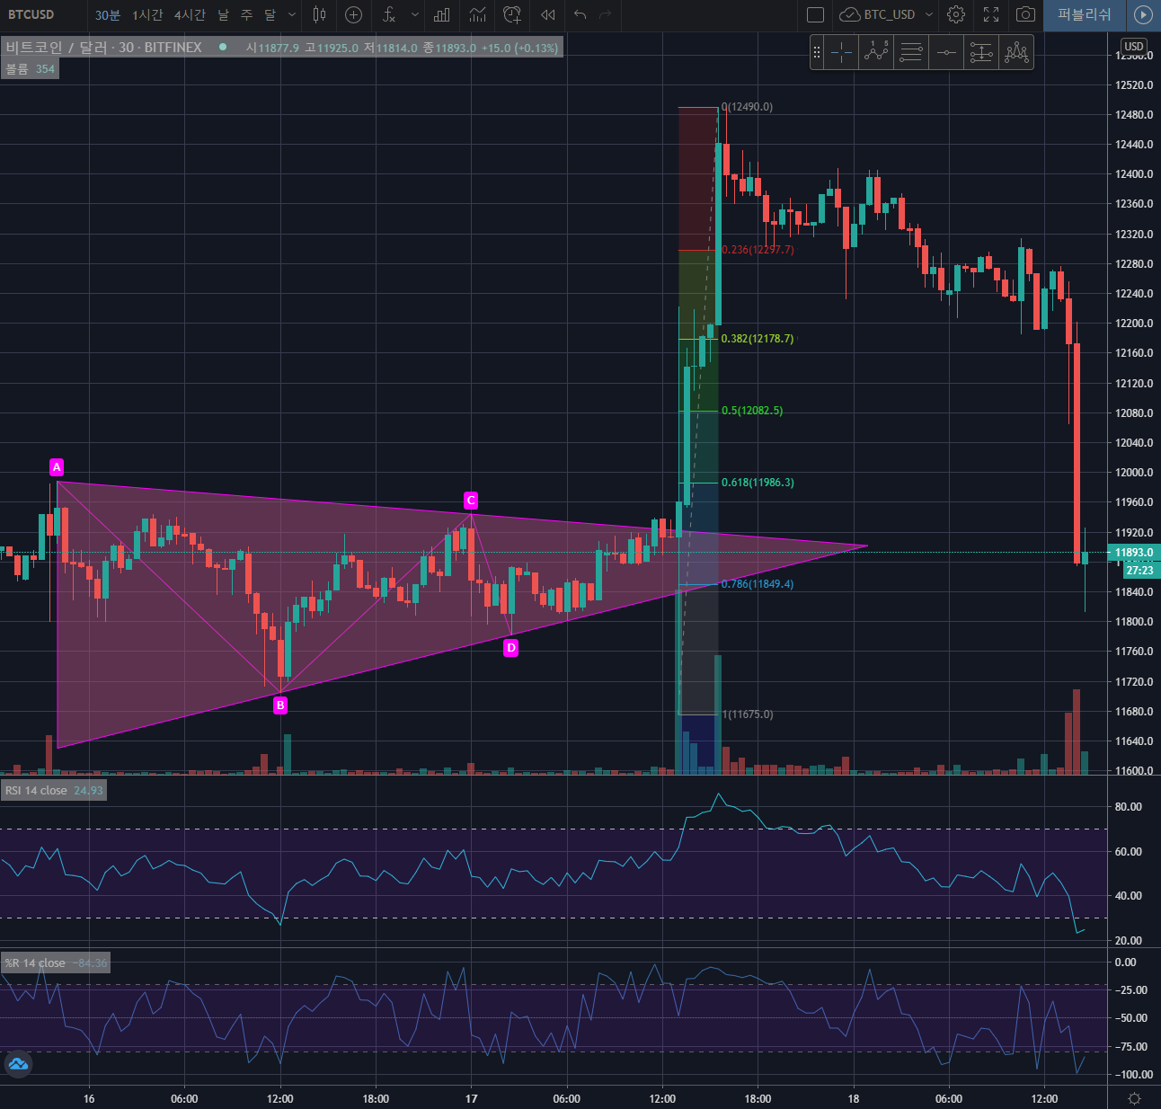Select the 1-5 wave pattern drawing tool
This screenshot has height=1109, width=1161.
point(876,53)
